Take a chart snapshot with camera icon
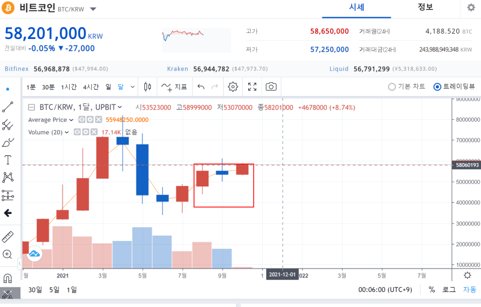 [271, 87]
